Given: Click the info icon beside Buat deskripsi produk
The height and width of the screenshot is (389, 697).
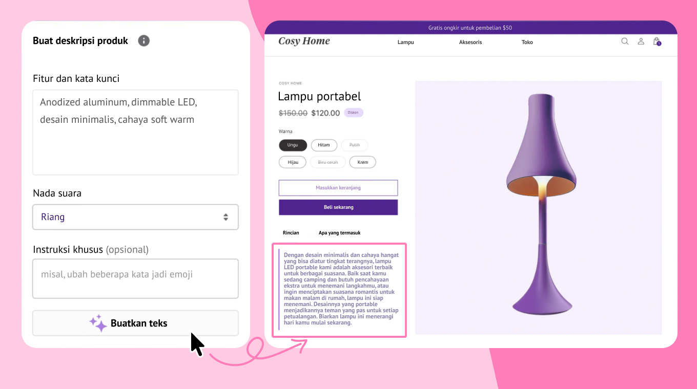Looking at the screenshot, I should click(144, 40).
